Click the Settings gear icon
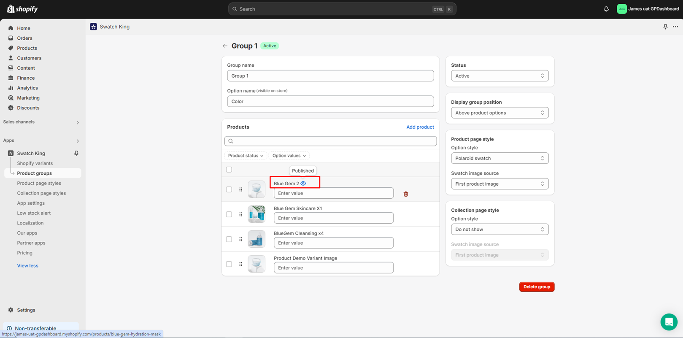683x338 pixels. [x=11, y=310]
